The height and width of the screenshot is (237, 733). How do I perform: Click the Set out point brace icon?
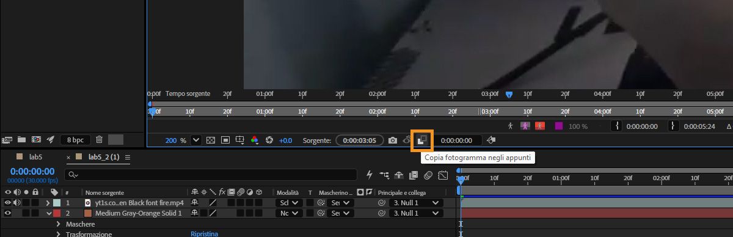click(674, 126)
